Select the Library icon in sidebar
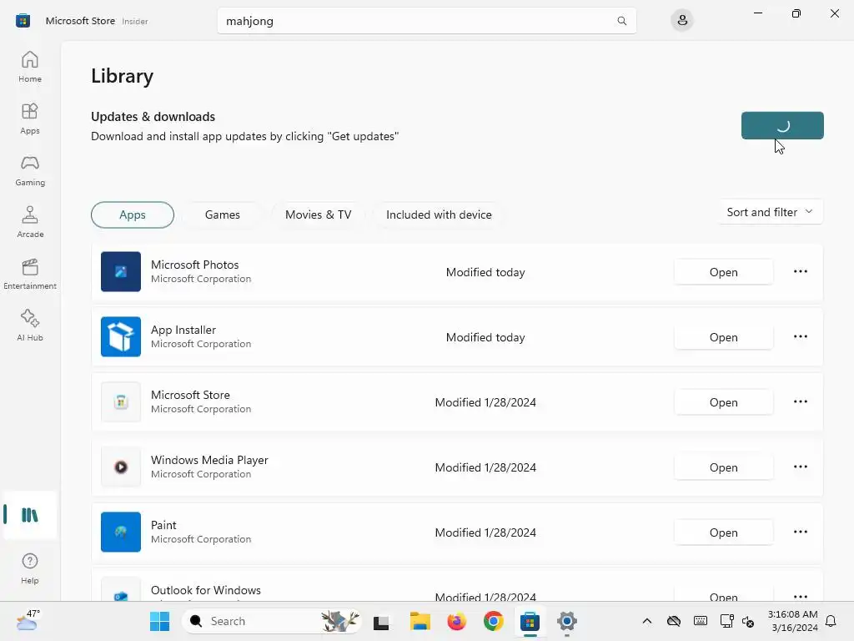 [30, 515]
